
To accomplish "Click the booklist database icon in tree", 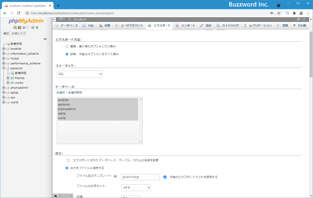I will point(8,49).
